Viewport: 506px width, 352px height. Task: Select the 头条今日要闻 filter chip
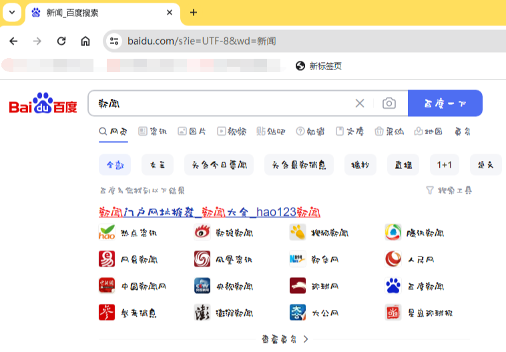point(219,165)
